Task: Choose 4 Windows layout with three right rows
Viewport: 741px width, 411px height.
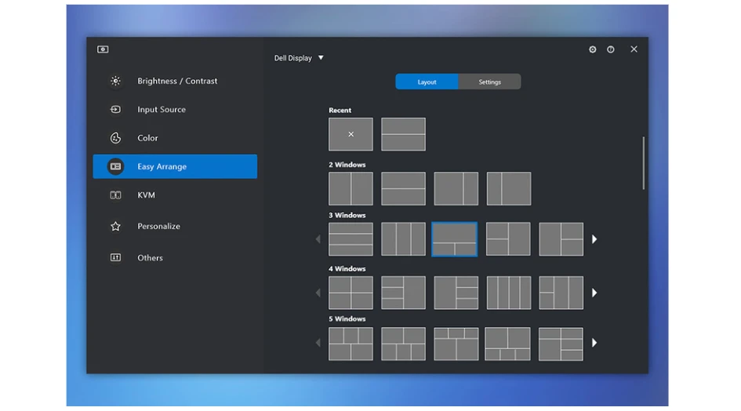Action: (x=456, y=293)
